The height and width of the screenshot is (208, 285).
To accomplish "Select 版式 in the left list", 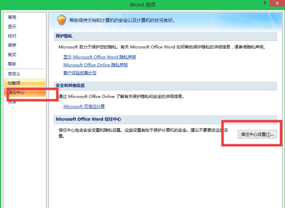I will 12,55.
